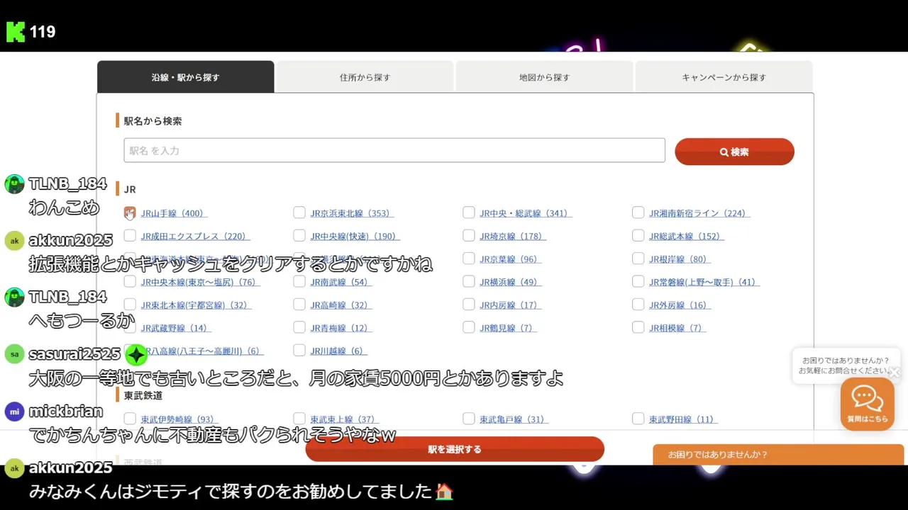Check the JR成田エクスプレス checkbox
Viewport: 908px width, 510px height.
(x=130, y=235)
